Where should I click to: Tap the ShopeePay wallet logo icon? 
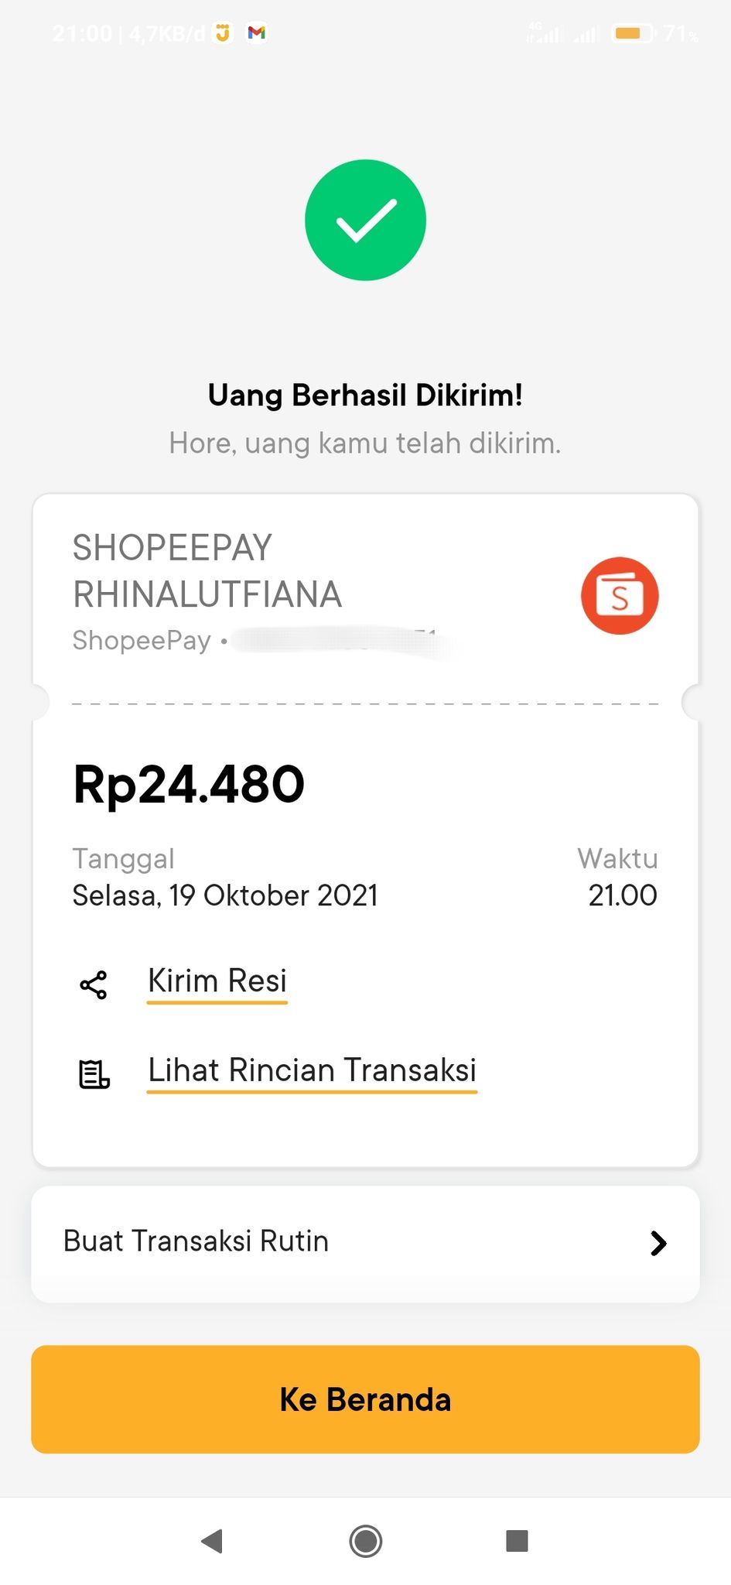(620, 595)
